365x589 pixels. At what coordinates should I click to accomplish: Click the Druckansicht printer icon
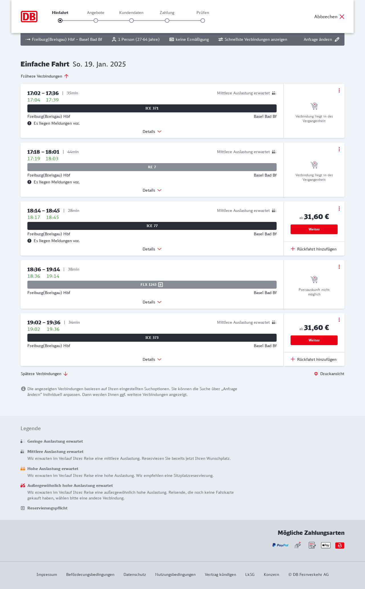316,374
